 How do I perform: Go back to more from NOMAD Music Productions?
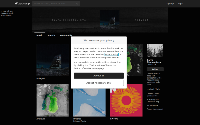pos(7,13)
